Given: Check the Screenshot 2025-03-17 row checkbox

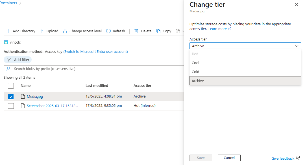Looking at the screenshot, I should (11, 106).
